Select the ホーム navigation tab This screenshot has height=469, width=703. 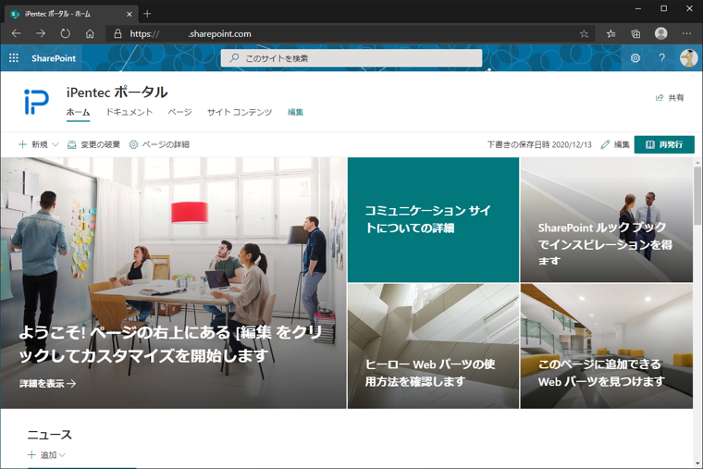click(x=78, y=112)
